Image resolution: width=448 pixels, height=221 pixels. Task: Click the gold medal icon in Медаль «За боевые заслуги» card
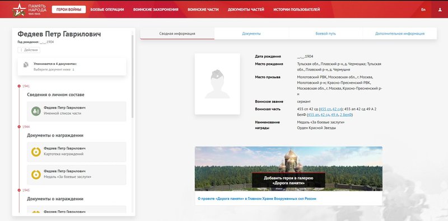click(36, 175)
